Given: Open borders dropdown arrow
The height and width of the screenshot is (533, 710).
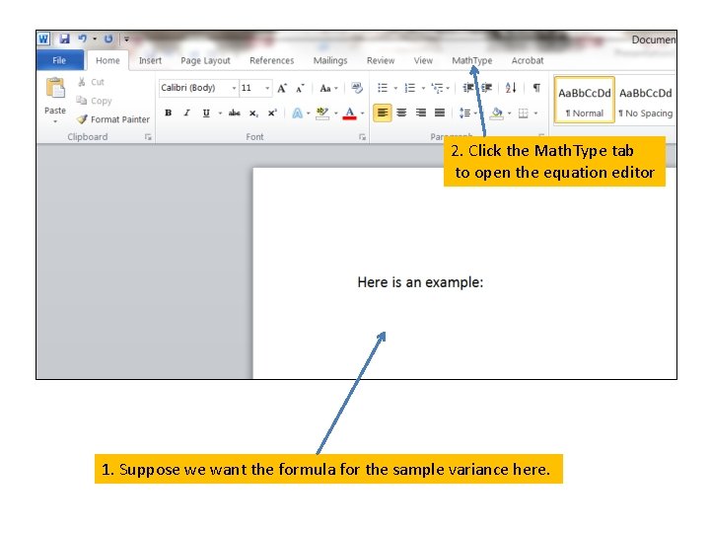Looking at the screenshot, I should tap(536, 113).
